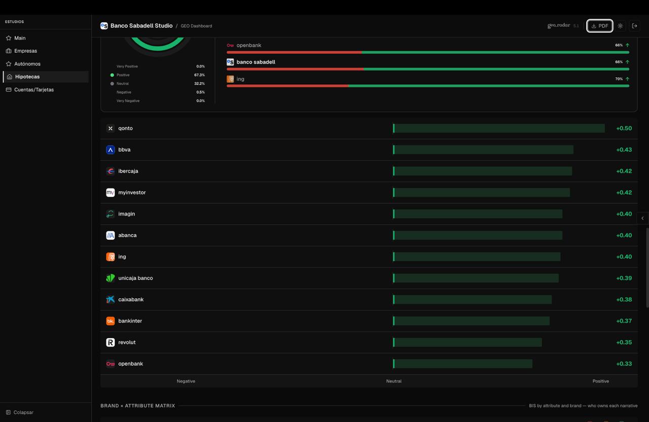This screenshot has width=649, height=422.
Task: Select Empresas in the sidebar
Action: coord(25,51)
